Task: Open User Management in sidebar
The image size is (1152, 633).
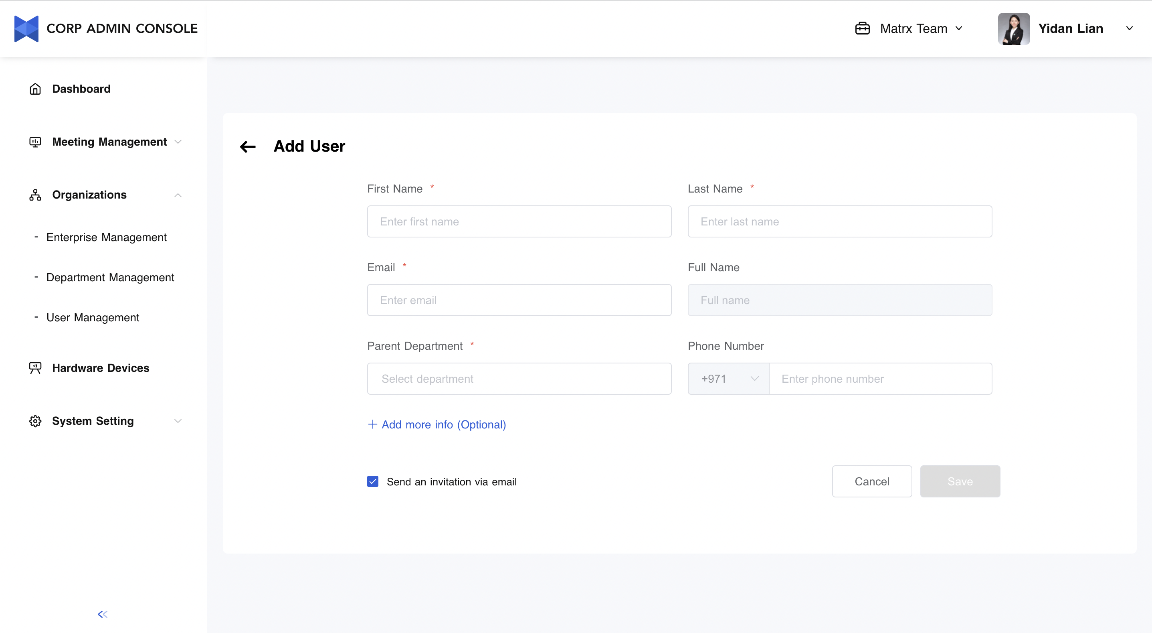Action: (93, 317)
